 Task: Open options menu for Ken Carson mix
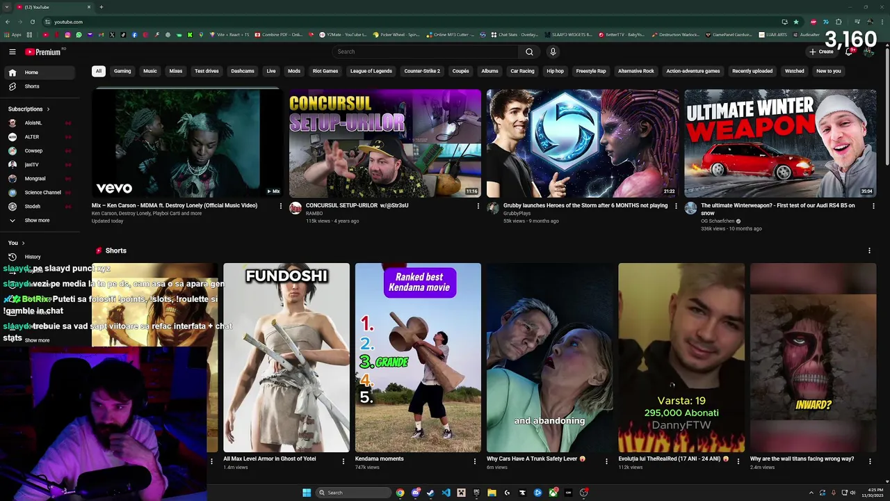[x=281, y=206]
